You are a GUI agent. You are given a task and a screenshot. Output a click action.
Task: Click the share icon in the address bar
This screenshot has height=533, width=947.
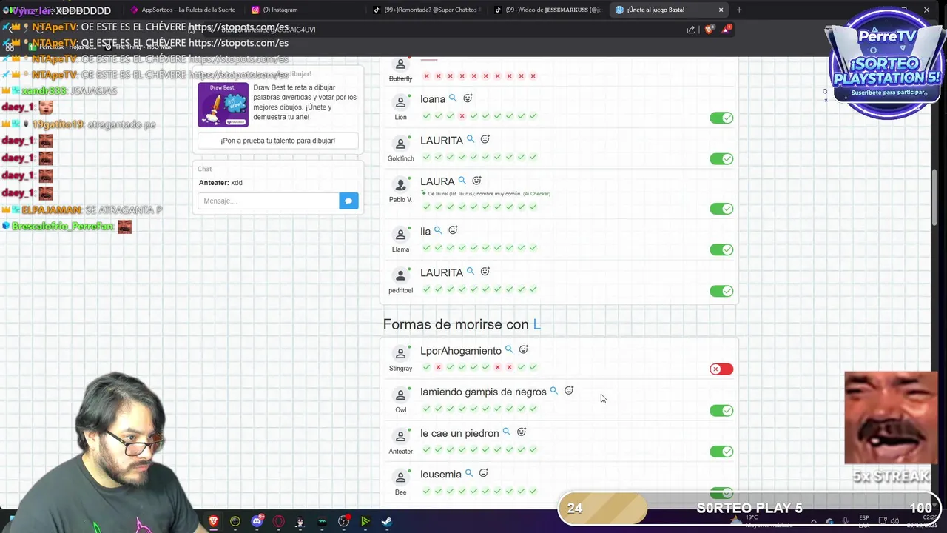point(691,30)
